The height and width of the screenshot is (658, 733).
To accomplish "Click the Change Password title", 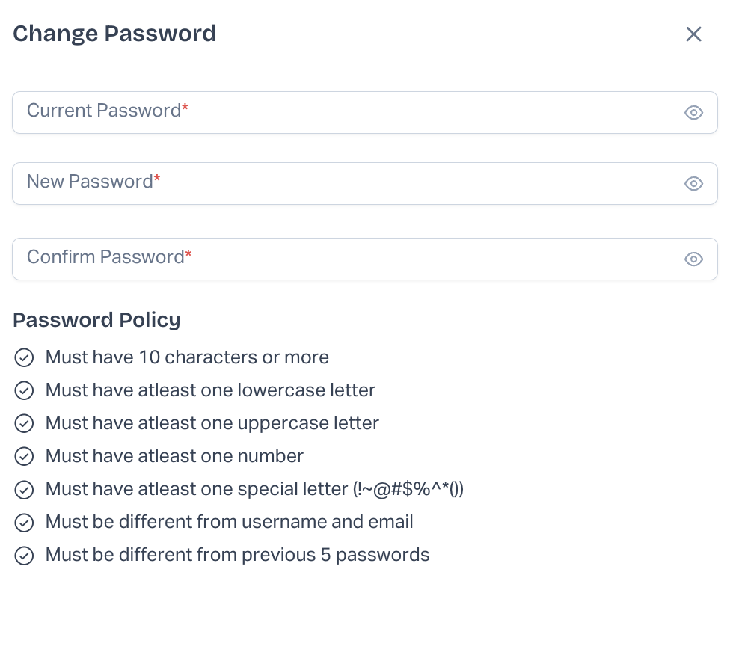I will pyautogui.click(x=114, y=34).
